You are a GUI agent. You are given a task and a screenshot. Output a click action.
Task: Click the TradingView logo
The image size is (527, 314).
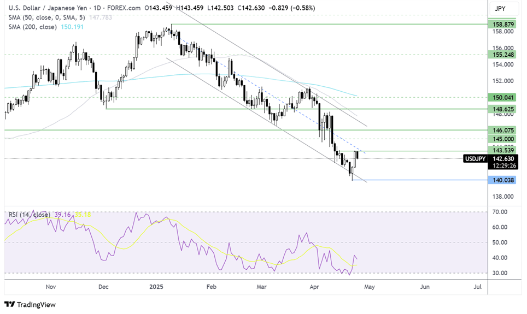(x=30, y=304)
